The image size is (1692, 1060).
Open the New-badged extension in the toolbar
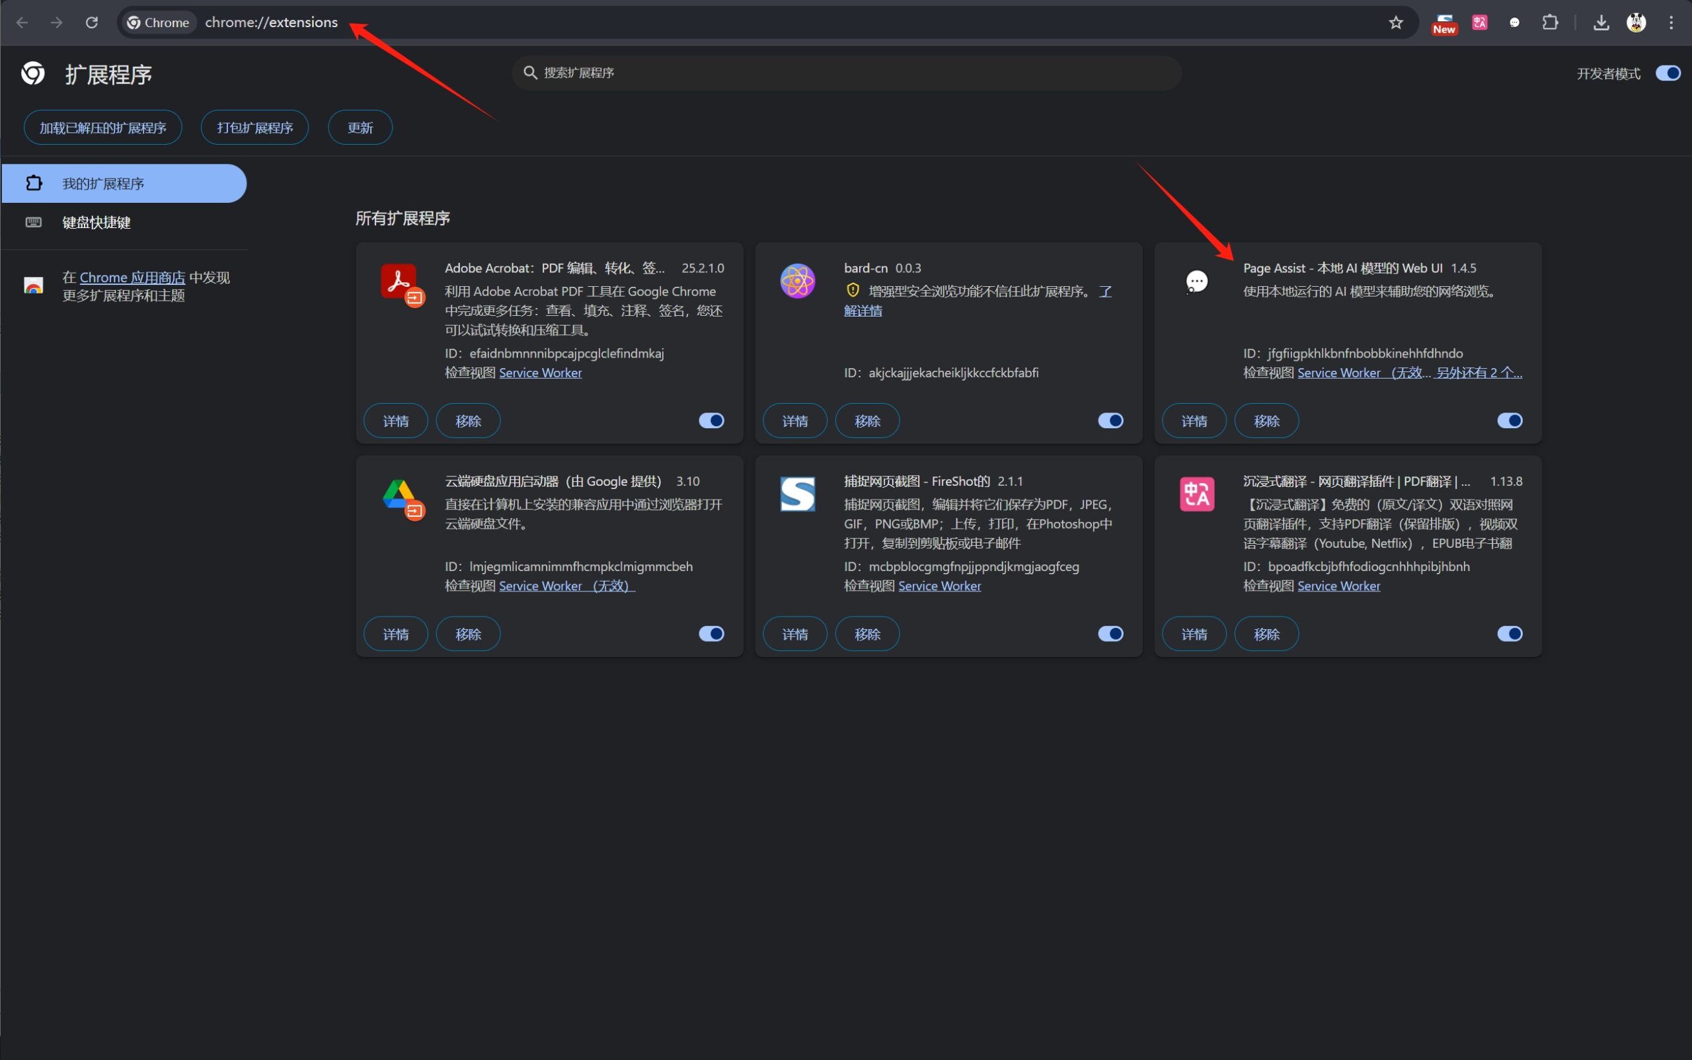pos(1444,23)
